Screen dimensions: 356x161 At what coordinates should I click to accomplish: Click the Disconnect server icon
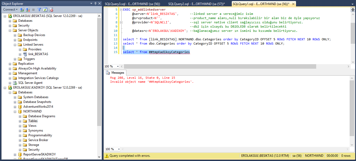[27, 10]
